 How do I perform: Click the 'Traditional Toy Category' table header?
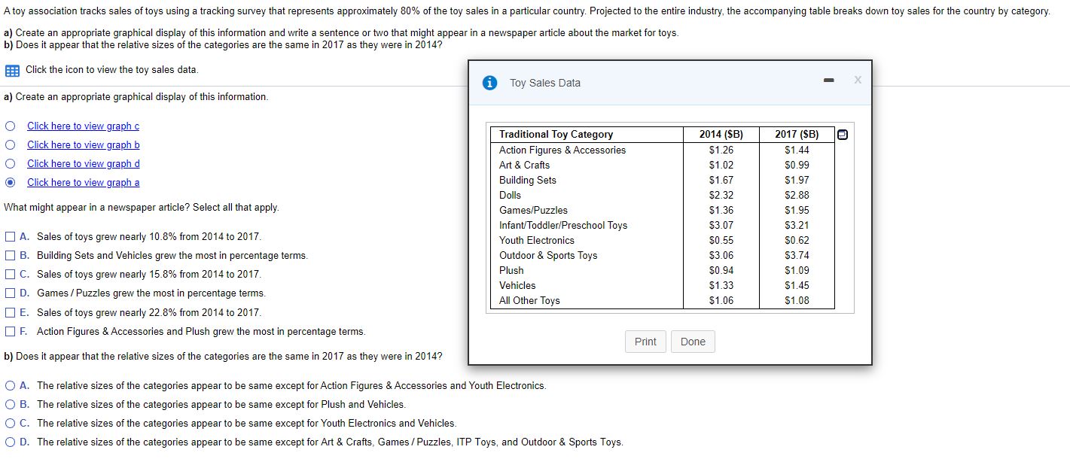pyautogui.click(x=556, y=135)
